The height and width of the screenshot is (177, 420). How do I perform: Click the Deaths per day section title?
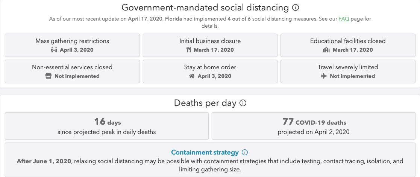tap(205, 103)
